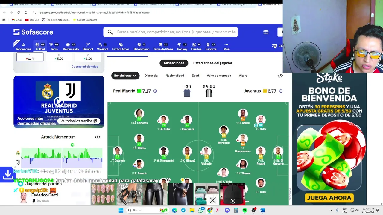This screenshot has width=383, height=215.
Task: Select T. Courtois in the lineup
Action: 118,154
